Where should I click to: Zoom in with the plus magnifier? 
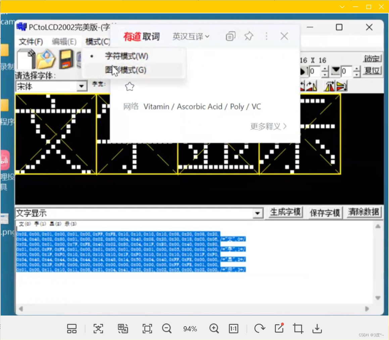(x=214, y=329)
